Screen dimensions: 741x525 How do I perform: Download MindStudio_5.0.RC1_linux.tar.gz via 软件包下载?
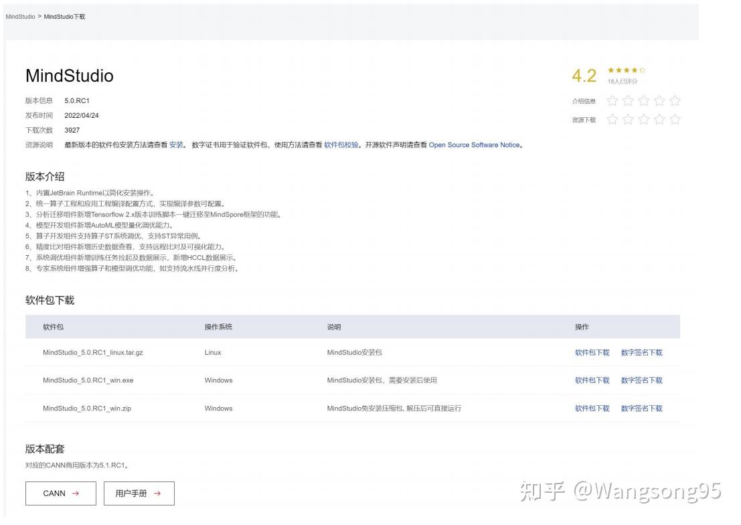[592, 352]
